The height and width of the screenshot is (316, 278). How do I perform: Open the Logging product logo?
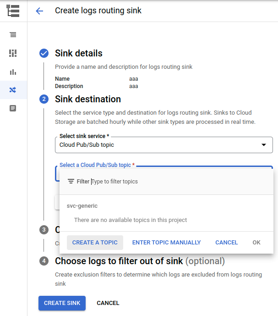coord(13,11)
